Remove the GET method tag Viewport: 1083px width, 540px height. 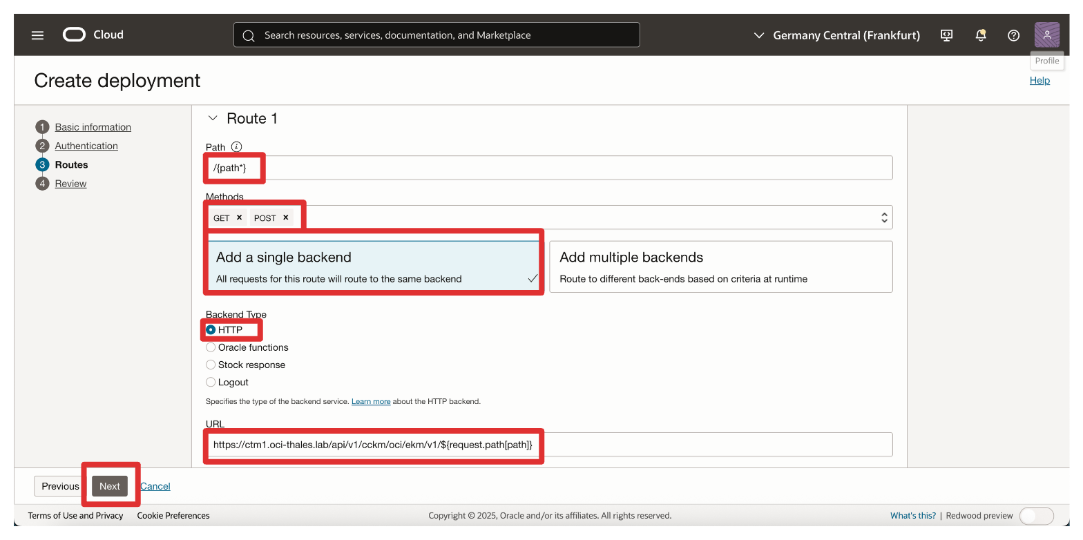(239, 218)
